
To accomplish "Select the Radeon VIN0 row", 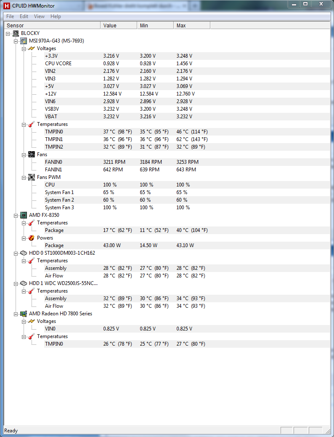I will click(x=187, y=329).
